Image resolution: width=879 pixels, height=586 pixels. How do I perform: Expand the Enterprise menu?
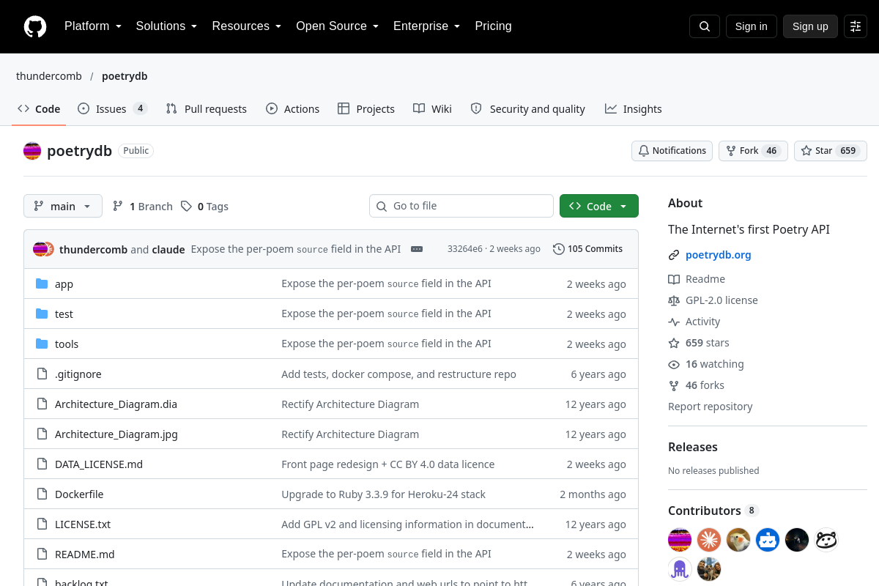[426, 26]
